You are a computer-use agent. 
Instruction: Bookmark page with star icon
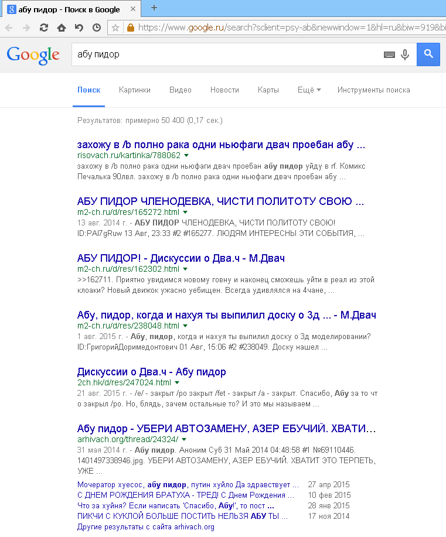point(115,28)
